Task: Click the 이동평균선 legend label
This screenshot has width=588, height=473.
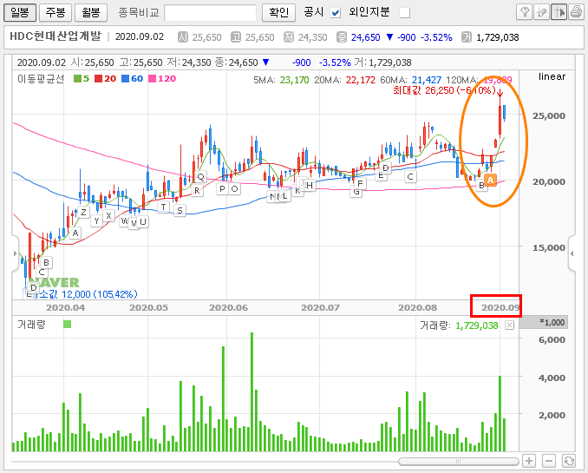Action: coord(41,79)
